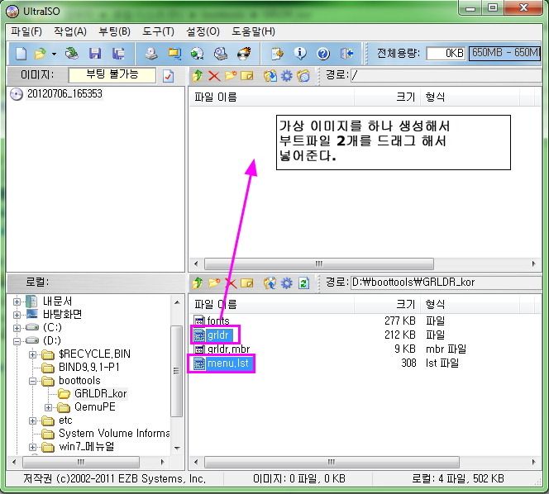Viewport: 549px width, 494px height.
Task: Expand the 내문서 tree node
Action: (x=17, y=302)
